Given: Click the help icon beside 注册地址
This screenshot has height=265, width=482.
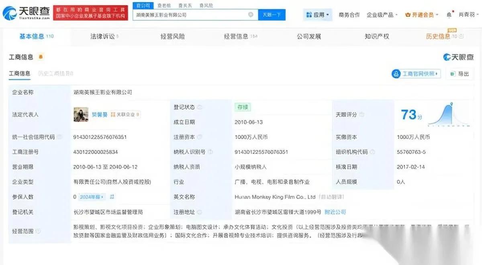Looking at the screenshot, I should click(200, 212).
